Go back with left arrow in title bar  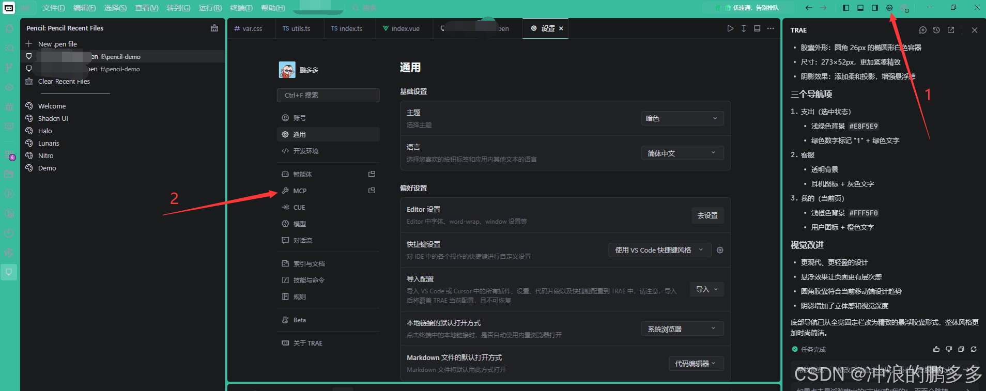[809, 8]
